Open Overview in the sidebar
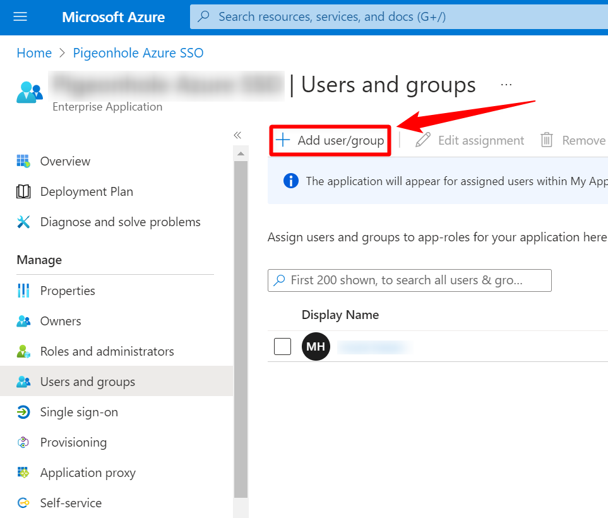 pos(65,161)
